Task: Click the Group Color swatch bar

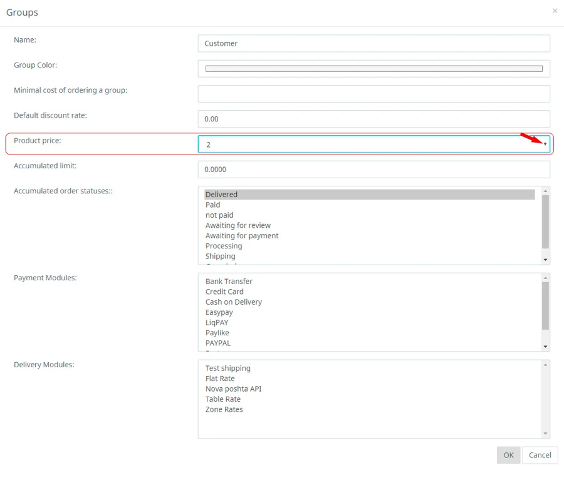Action: coord(373,69)
